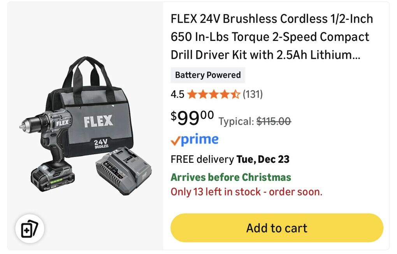
Task: Click the Arrives before Christmas message
Action: point(231,178)
